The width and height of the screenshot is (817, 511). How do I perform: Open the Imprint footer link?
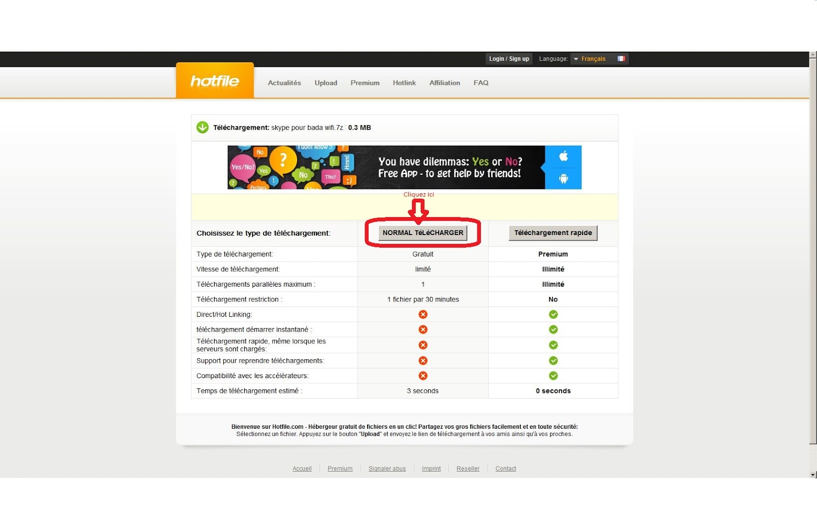click(431, 469)
